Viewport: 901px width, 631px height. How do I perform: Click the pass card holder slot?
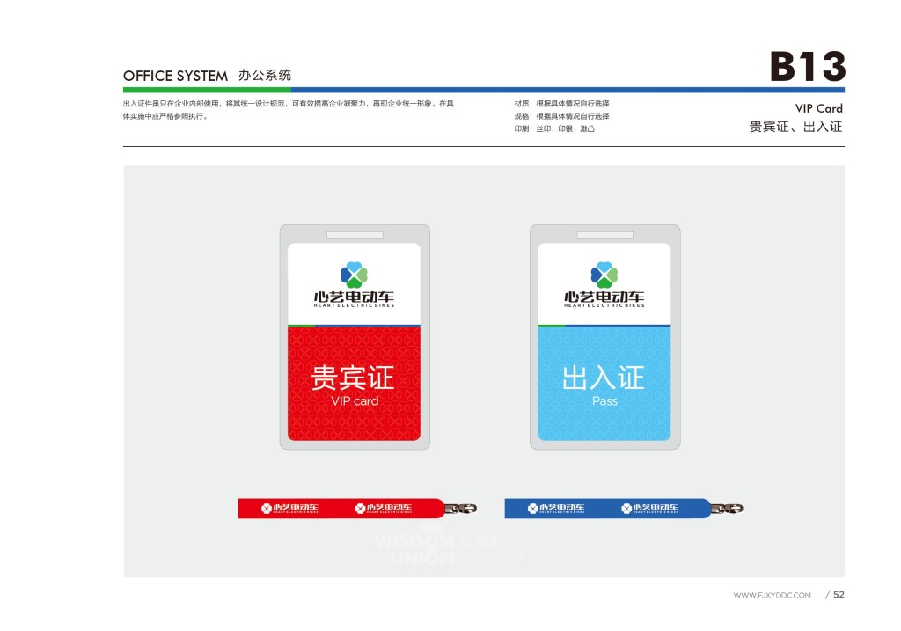(605, 236)
